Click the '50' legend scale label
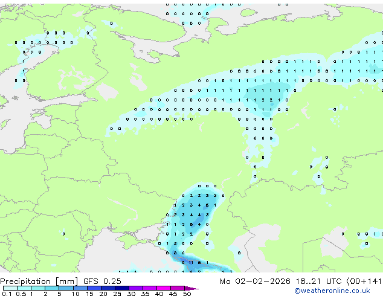The image size is (383, 296). point(187,294)
